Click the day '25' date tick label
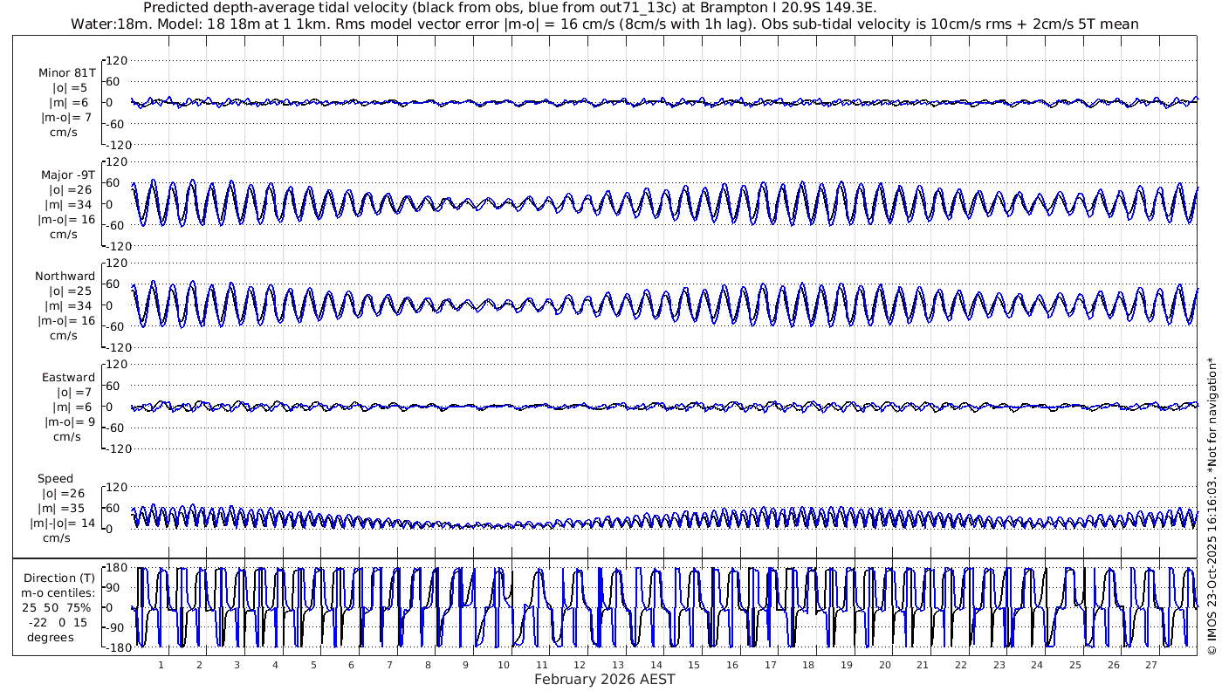Image resolution: width=1222 pixels, height=698 pixels. [1074, 665]
